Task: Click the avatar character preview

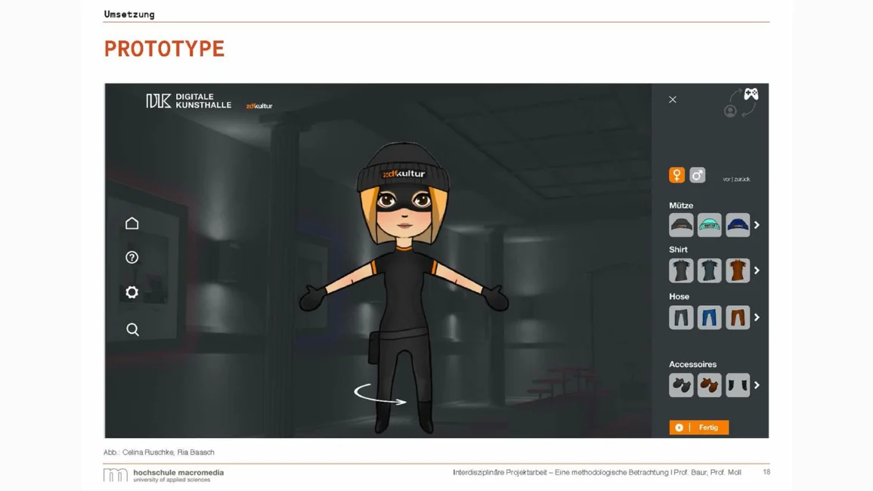Action: (x=404, y=288)
